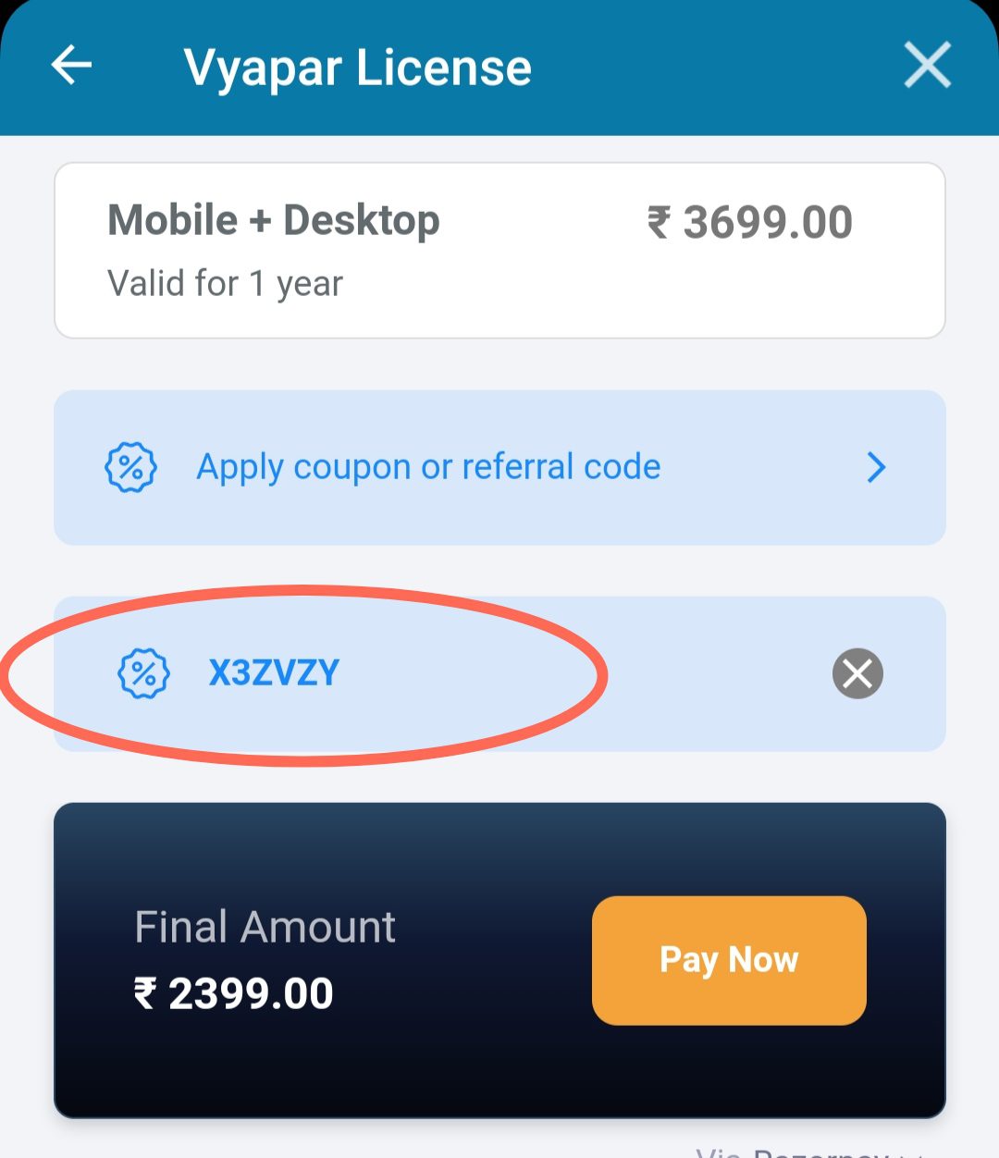The image size is (999, 1158).
Task: Tap the percent badge beside Apply coupon
Action: [130, 467]
